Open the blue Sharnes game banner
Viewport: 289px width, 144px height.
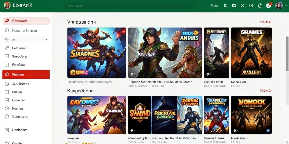[97, 53]
